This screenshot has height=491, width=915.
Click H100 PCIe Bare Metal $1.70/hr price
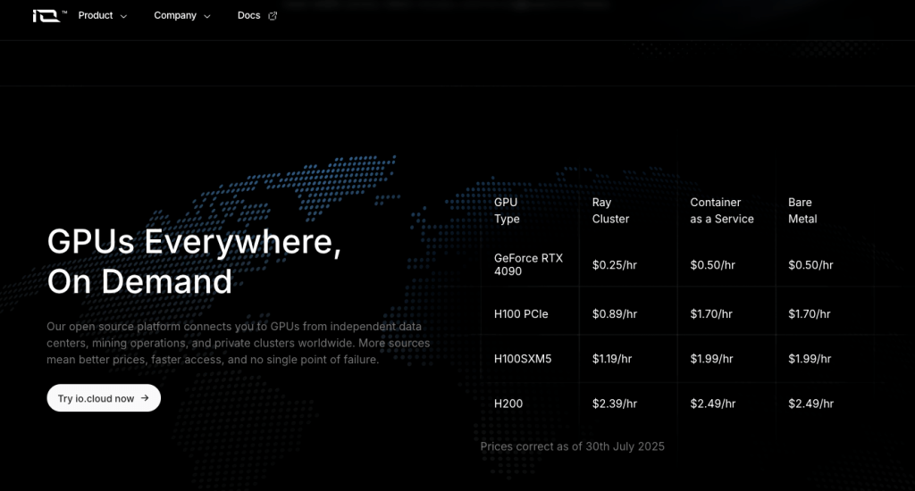point(810,313)
